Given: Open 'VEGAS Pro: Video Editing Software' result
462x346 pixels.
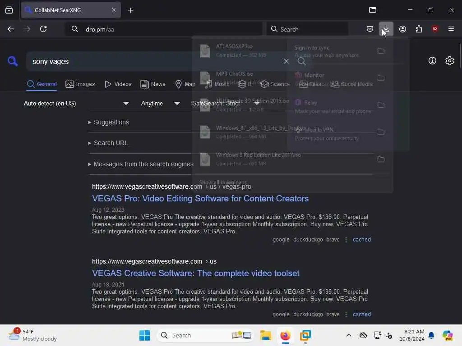Looking at the screenshot, I should (200, 199).
